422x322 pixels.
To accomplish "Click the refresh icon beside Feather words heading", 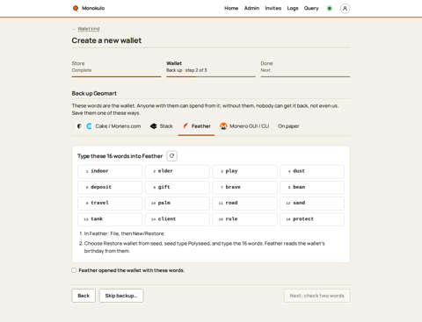I will click(x=172, y=156).
